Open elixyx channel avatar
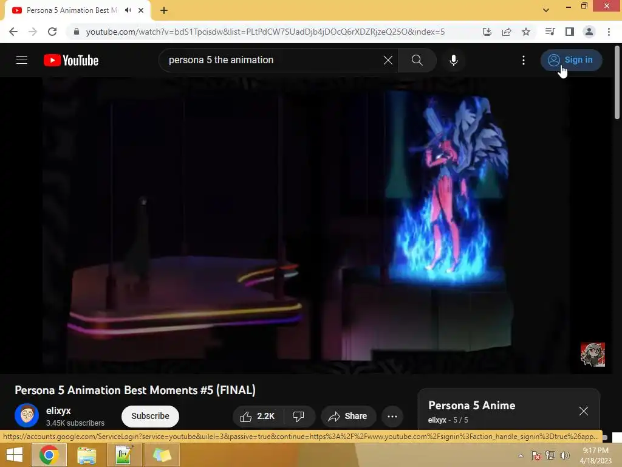Screen dimensions: 622x467 [27, 415]
